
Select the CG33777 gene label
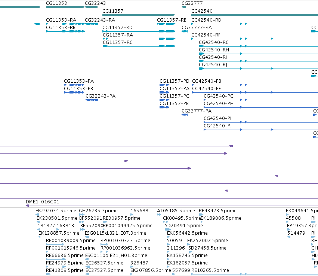pos(192,3)
